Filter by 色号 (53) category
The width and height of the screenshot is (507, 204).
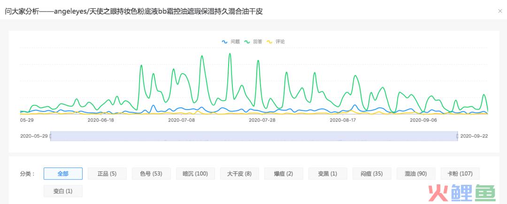coord(151,174)
